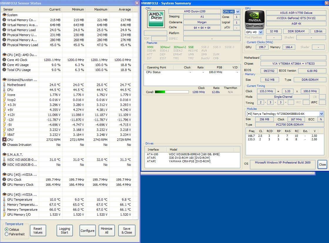Screen dimensions: 329x243
Task: Open the CPU #0 selector dropdown
Action: (x=238, y=11)
